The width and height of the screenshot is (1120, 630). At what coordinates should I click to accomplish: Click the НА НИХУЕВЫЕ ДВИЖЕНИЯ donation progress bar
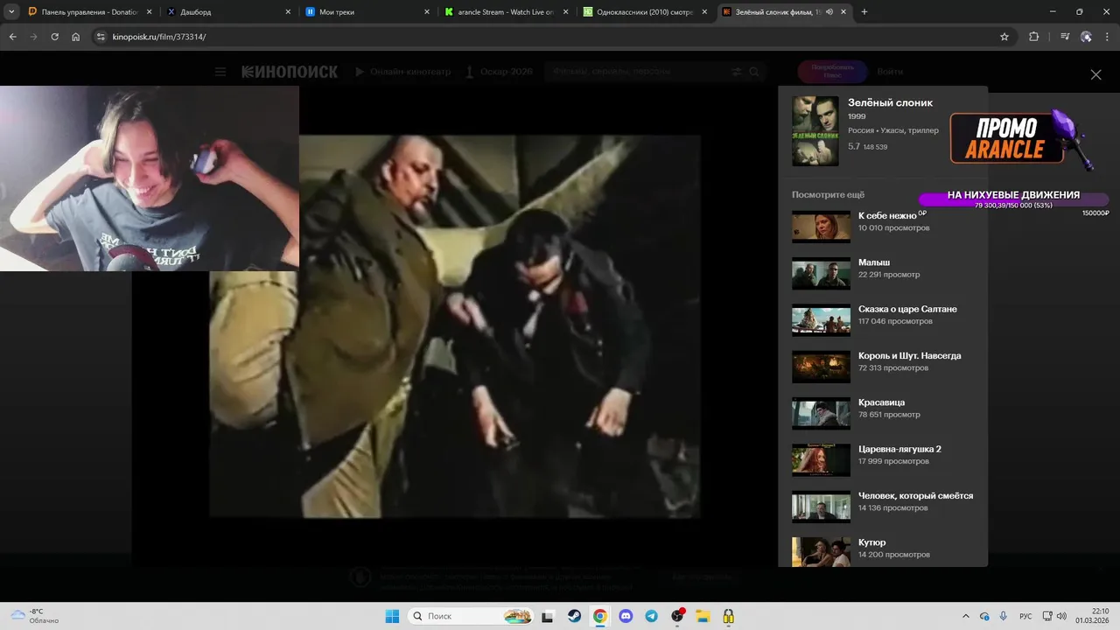1013,199
